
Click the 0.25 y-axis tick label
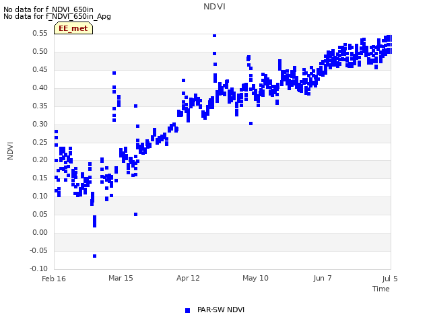tap(40, 142)
